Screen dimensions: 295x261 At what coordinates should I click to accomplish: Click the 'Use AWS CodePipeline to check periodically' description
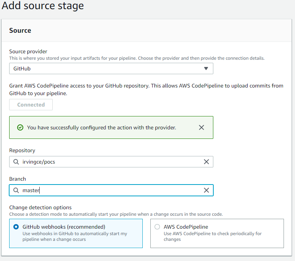[x=213, y=236]
